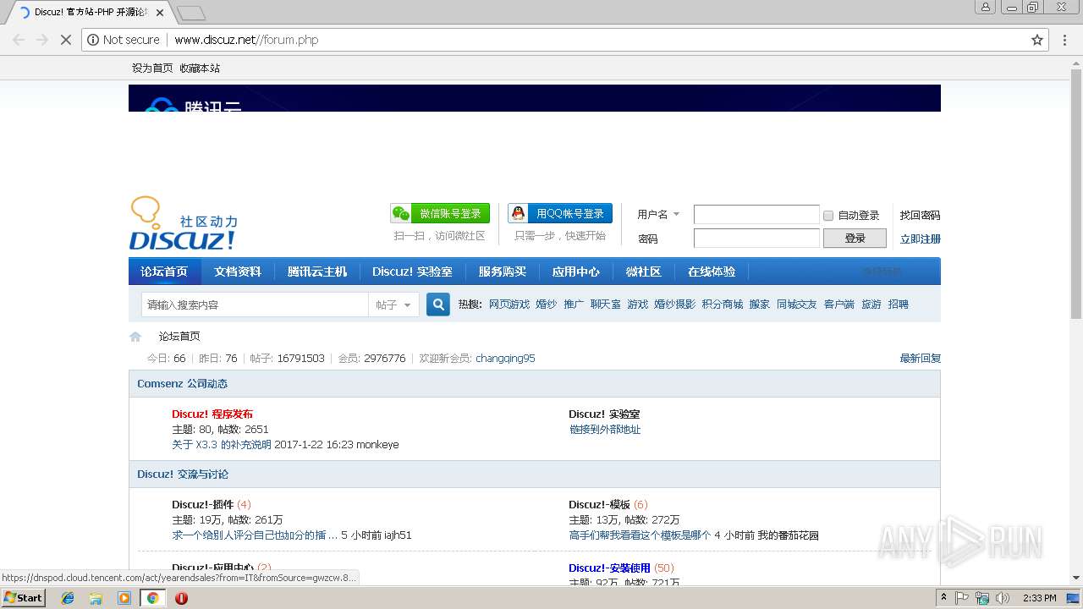Click hot search 同城交友 link
This screenshot has width=1083, height=609.
[x=797, y=304]
